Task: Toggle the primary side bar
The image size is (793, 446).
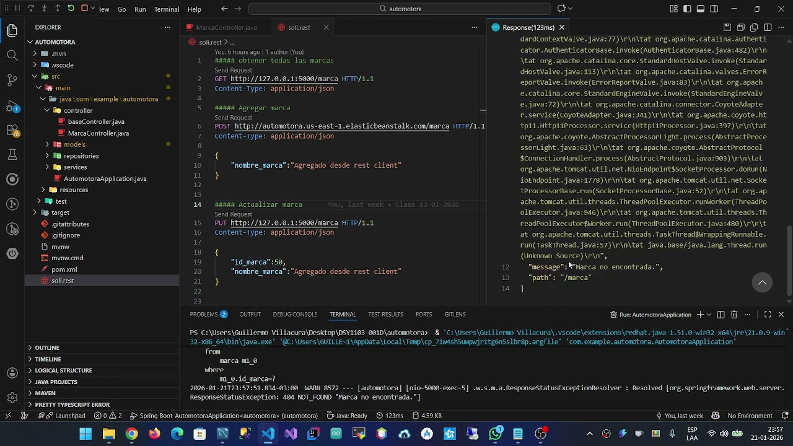Action: (687, 9)
